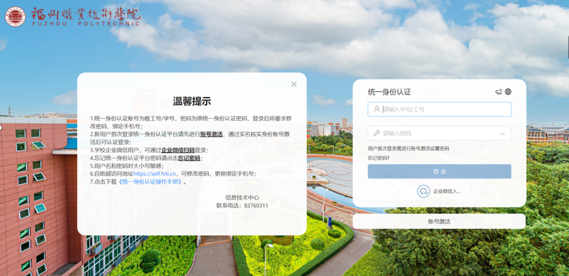Close the 温馨提示 notice dialog
Image resolution: width=569 pixels, height=276 pixels.
(294, 84)
